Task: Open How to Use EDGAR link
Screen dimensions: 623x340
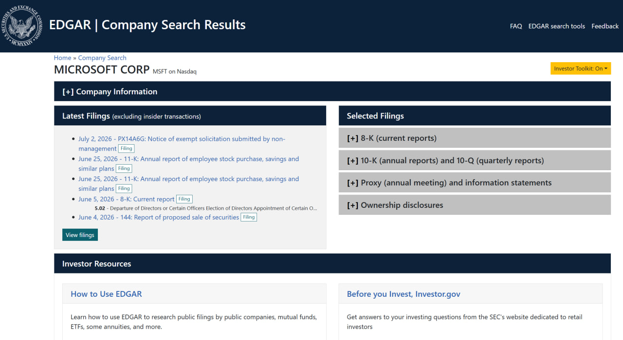Action: pyautogui.click(x=106, y=294)
